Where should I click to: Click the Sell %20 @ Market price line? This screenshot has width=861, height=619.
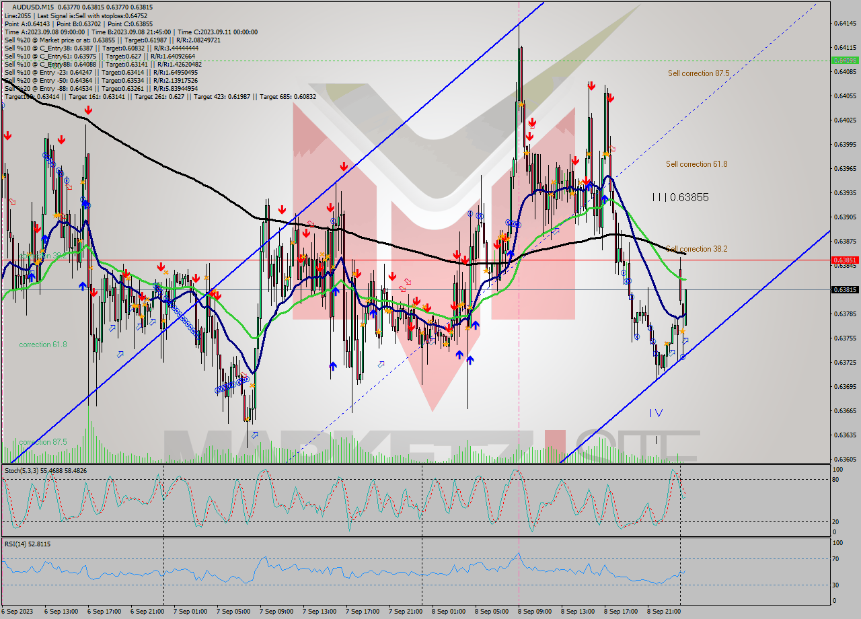112,40
